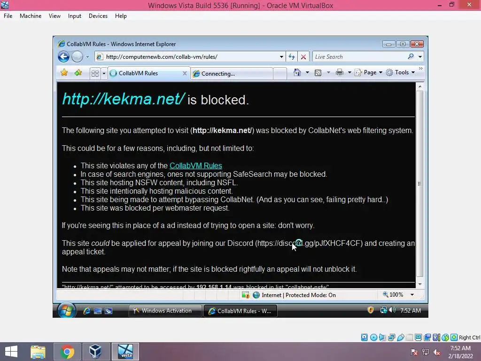Open the VirtualBox File menu
The height and width of the screenshot is (361, 481).
point(8,16)
